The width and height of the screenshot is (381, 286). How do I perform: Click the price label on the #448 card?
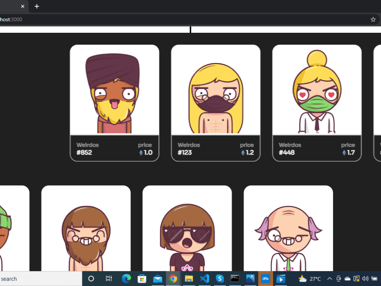[348, 145]
